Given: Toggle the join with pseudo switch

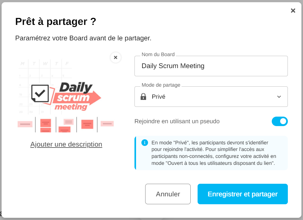Looking at the screenshot, I should [280, 121].
